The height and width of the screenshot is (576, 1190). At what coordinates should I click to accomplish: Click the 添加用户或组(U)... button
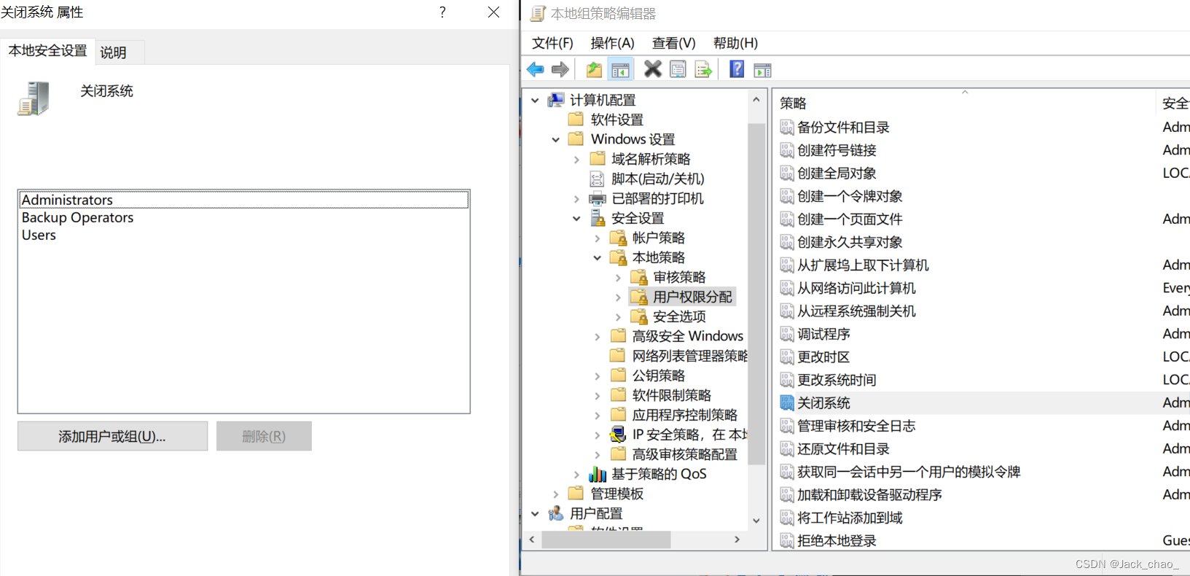tap(112, 436)
